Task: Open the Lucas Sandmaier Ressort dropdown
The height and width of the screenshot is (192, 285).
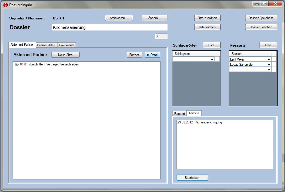Action: (269, 65)
